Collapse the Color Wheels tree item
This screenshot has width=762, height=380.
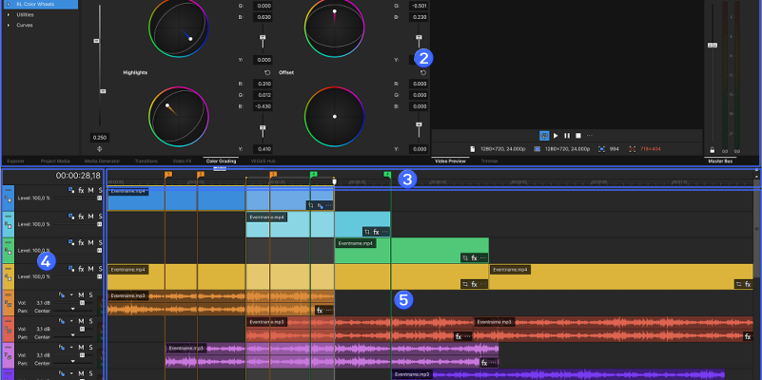point(9,4)
